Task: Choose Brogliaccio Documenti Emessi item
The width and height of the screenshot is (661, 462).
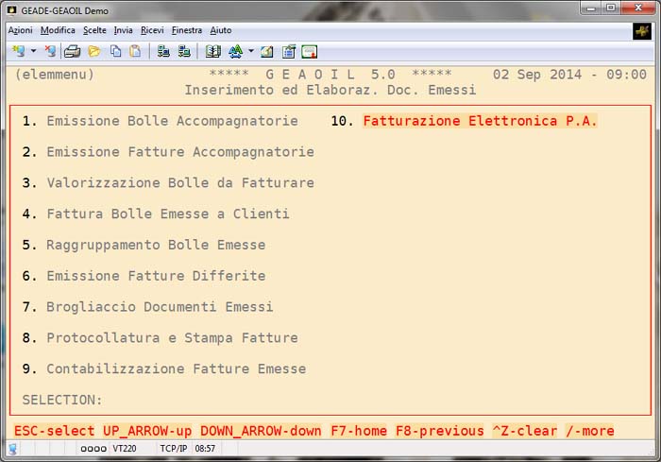Action: (x=160, y=307)
